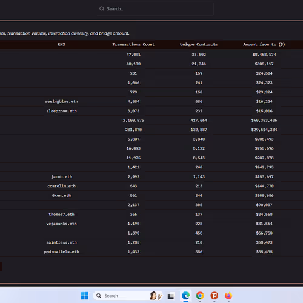Sort by Unique Contracts column header
The width and height of the screenshot is (303, 303).
pos(199,44)
